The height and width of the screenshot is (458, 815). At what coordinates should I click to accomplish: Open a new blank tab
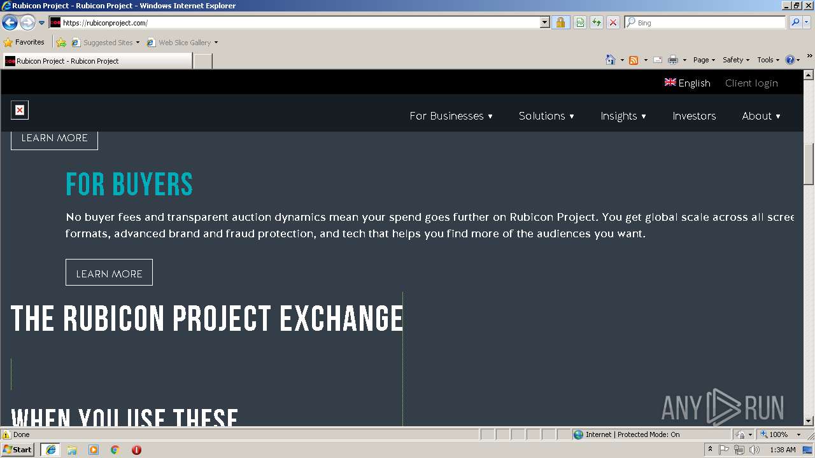pos(202,61)
